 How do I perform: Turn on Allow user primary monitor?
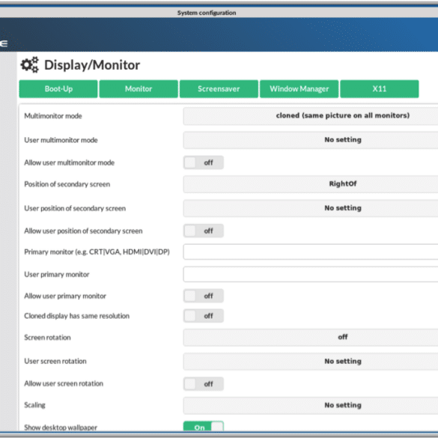point(204,296)
